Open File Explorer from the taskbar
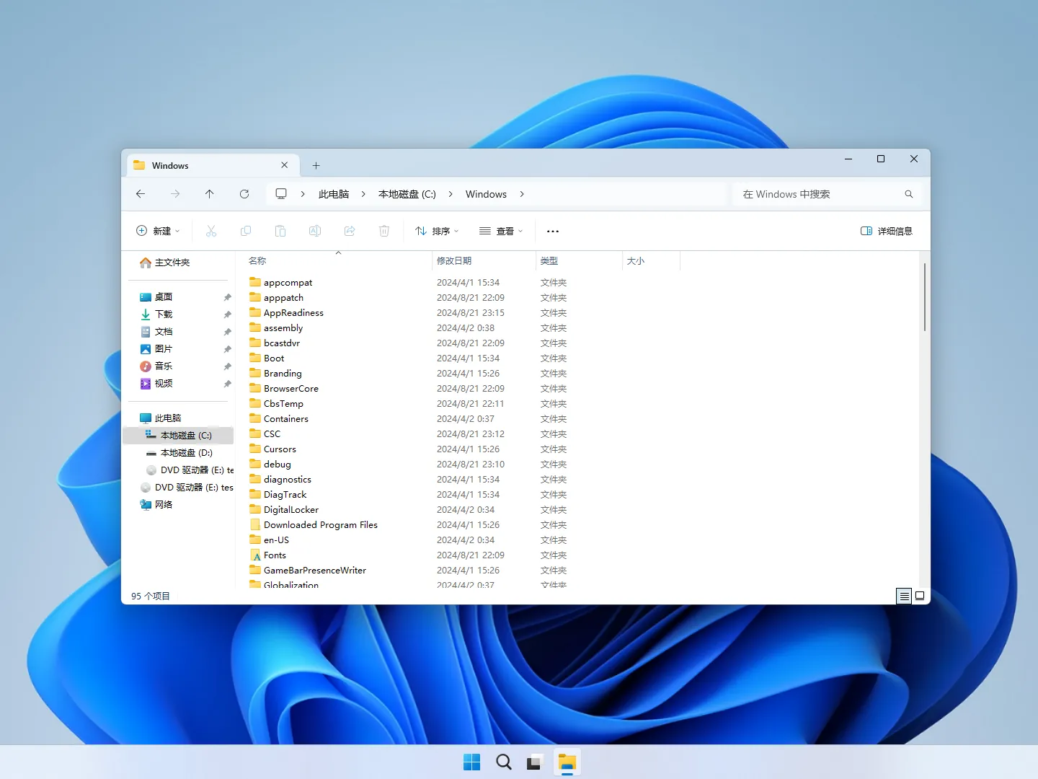 tap(567, 762)
